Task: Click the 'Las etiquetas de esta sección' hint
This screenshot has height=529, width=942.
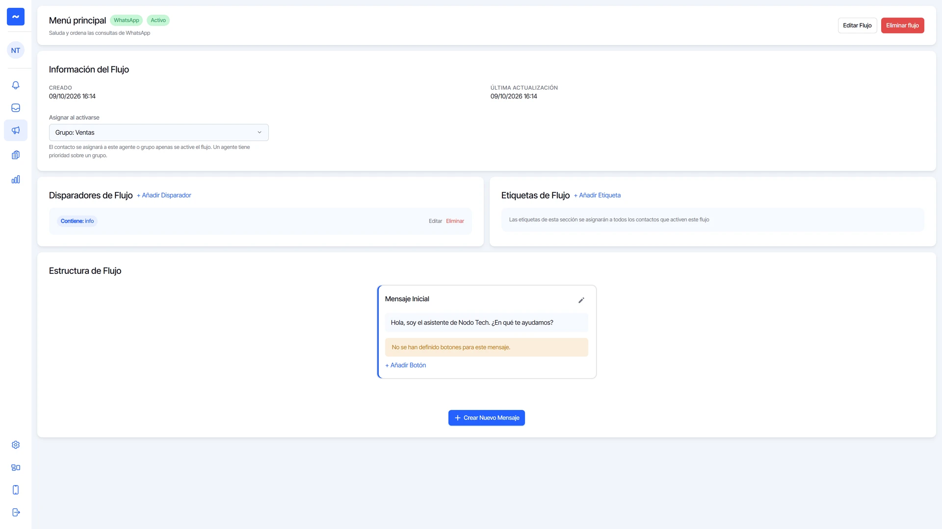Action: tap(609, 219)
